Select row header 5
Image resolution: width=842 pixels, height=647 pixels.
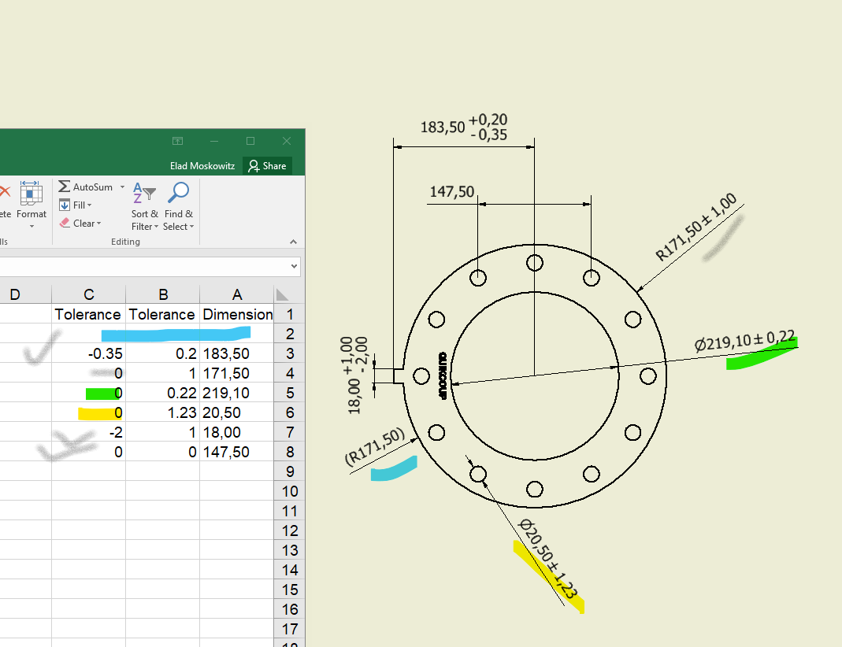pyautogui.click(x=290, y=392)
